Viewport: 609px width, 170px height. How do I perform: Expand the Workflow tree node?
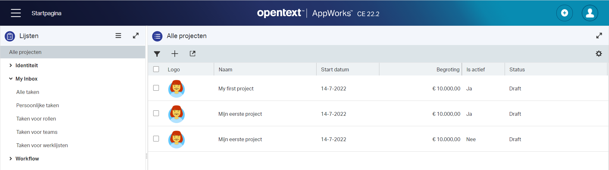click(11, 159)
